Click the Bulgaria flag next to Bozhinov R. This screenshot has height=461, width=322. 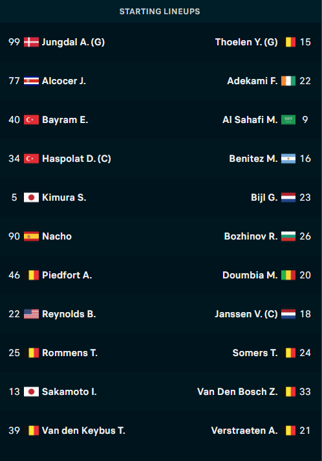(x=288, y=236)
